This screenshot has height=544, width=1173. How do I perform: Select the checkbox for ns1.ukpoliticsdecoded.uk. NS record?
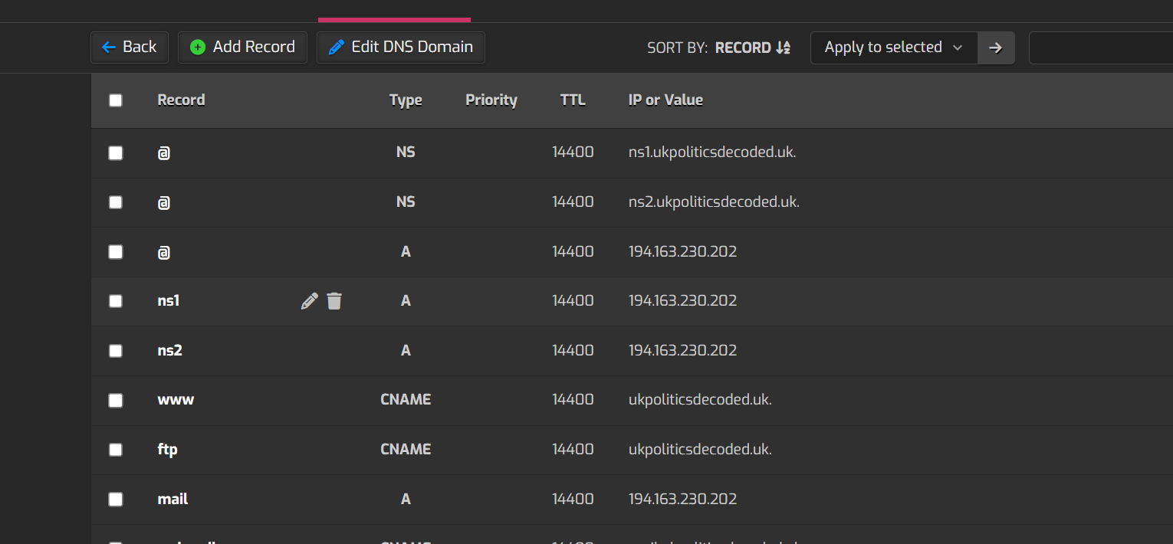coord(116,153)
